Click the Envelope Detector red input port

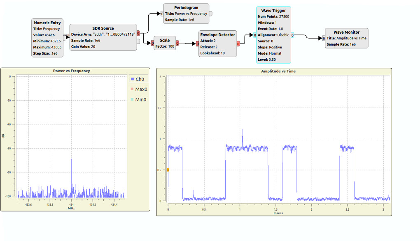tap(197, 44)
